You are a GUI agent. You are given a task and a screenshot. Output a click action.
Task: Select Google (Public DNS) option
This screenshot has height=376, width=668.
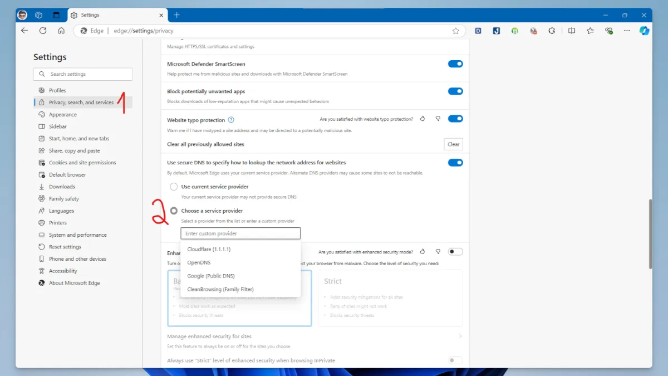coord(211,276)
